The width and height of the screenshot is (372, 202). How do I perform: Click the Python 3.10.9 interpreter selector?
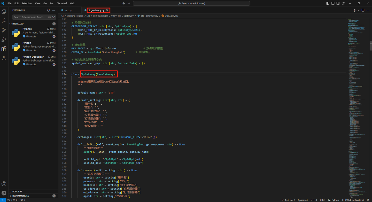pos(352,200)
